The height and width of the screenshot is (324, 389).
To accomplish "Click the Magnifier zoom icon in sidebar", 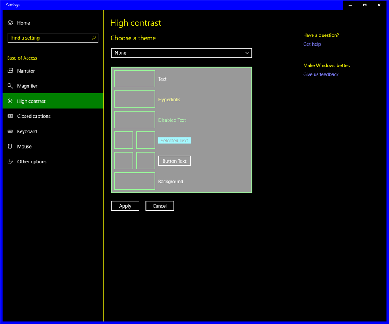I will coord(10,86).
